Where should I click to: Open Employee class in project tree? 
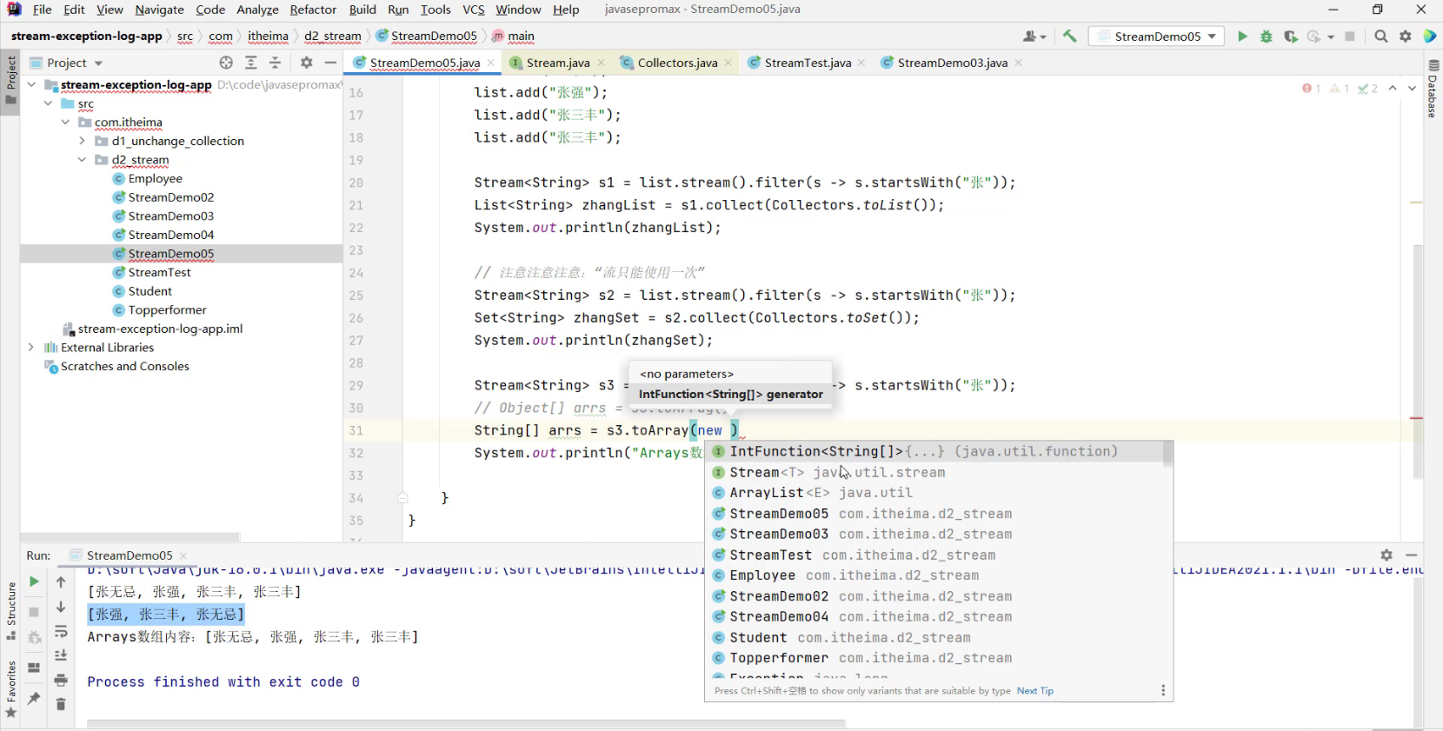(x=155, y=178)
